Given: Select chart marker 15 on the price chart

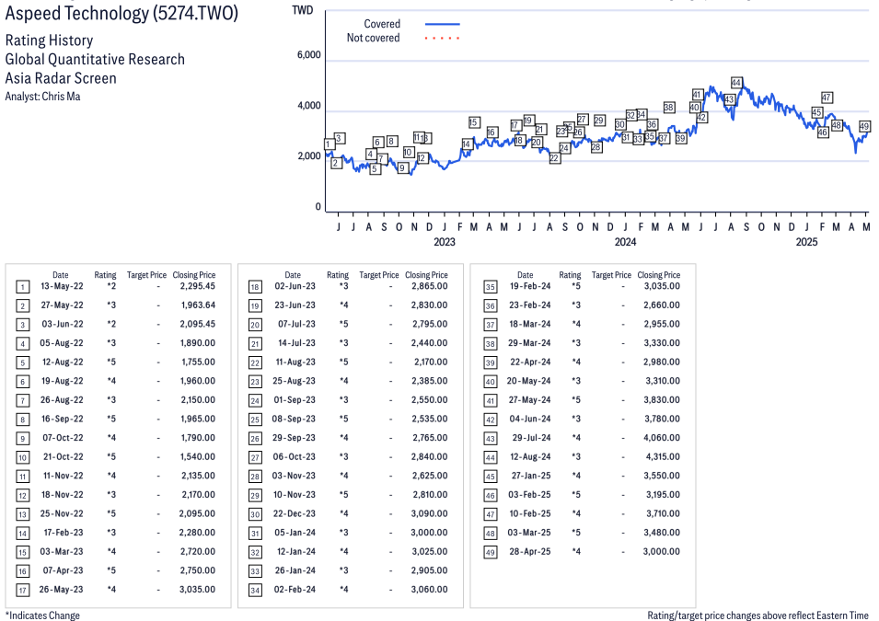Looking at the screenshot, I should (474, 122).
